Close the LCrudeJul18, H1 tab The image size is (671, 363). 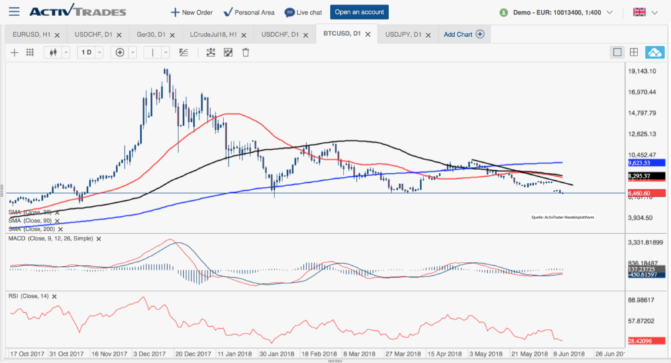(244, 35)
